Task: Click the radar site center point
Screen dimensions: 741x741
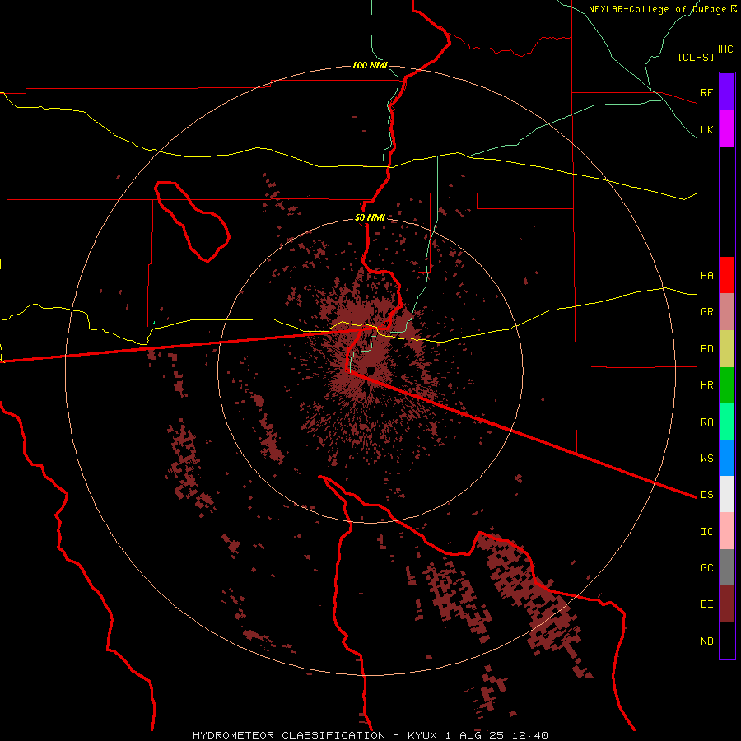Action: click(370, 370)
